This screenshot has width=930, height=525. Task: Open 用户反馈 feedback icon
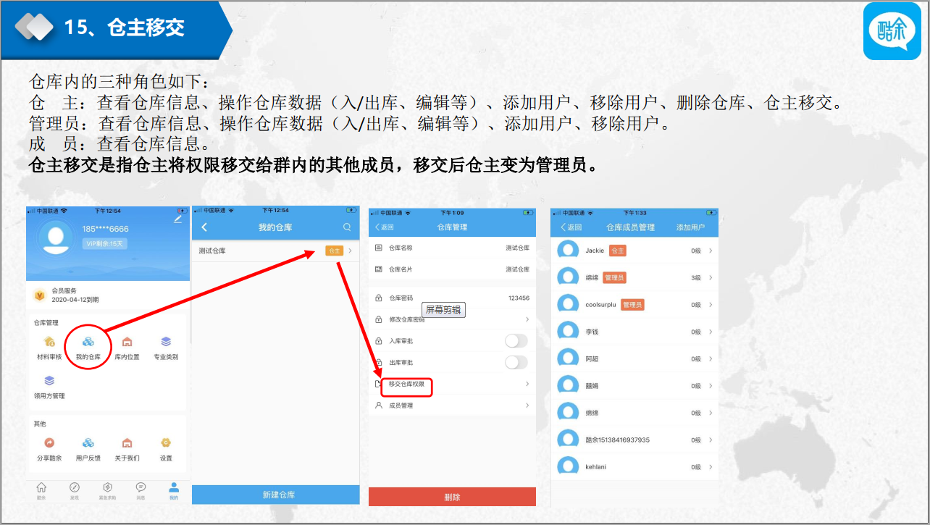(x=88, y=442)
